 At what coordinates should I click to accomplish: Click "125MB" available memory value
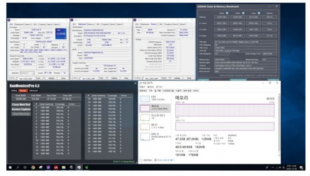[x=206, y=139]
